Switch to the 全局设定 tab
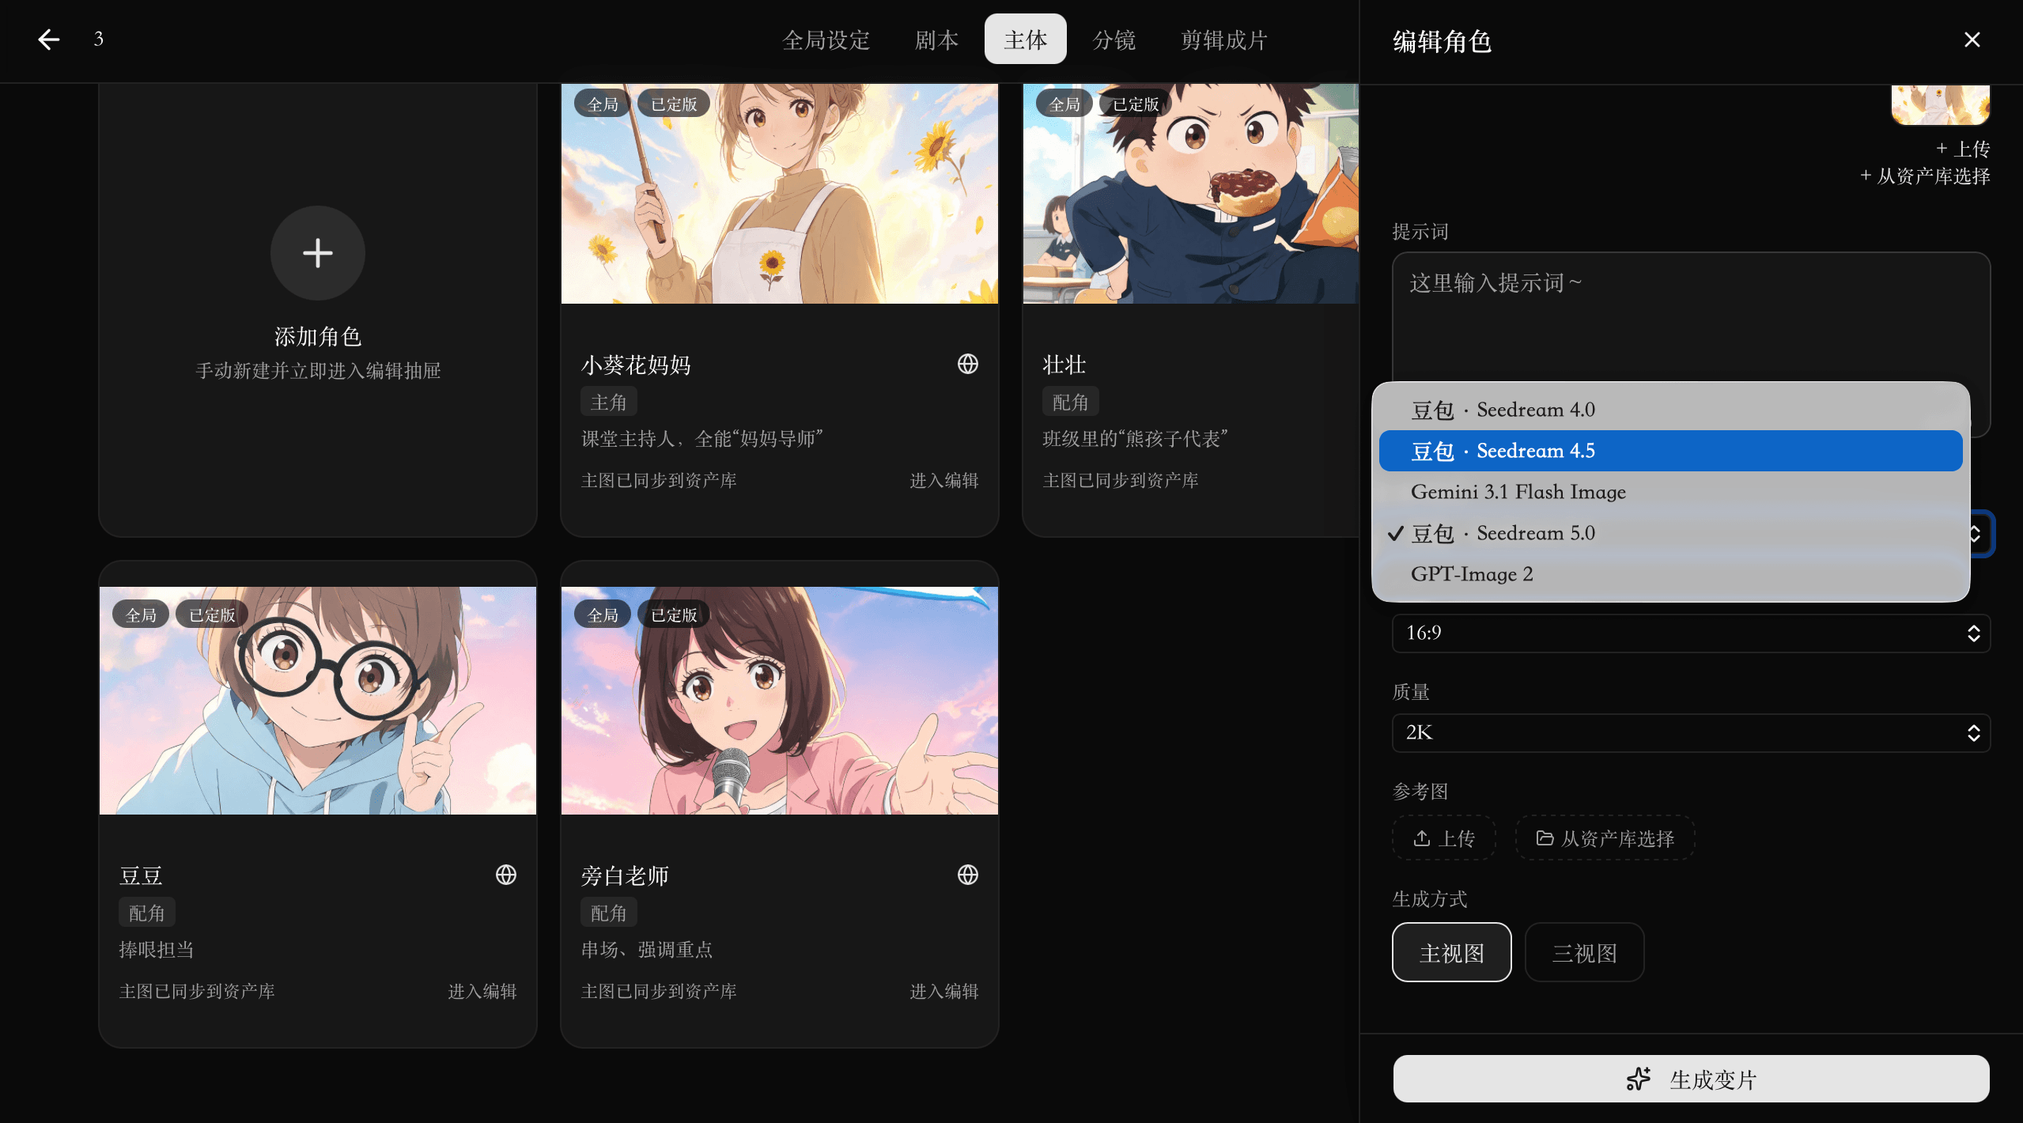This screenshot has height=1123, width=2023. click(826, 40)
